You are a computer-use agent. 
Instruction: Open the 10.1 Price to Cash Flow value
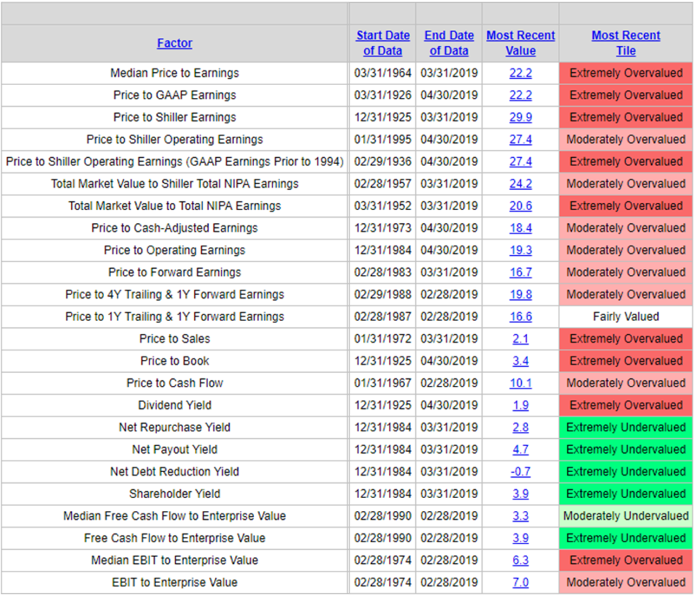click(x=521, y=383)
